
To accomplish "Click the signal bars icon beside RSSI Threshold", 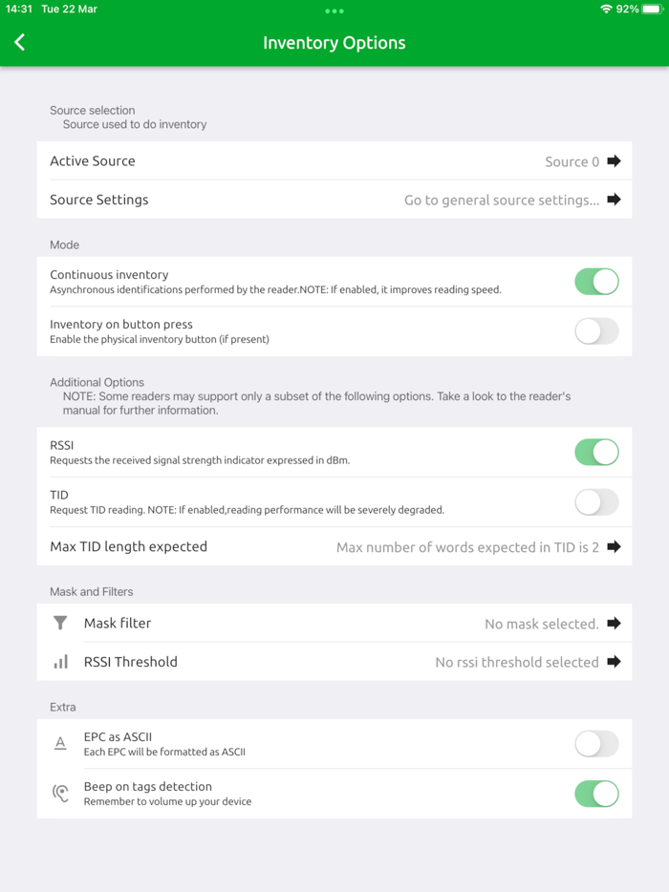I will 60,662.
